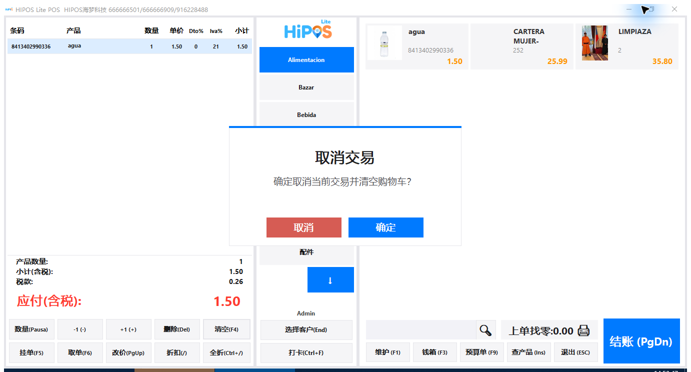
Task: Click the Dto% column header
Action: 196,31
